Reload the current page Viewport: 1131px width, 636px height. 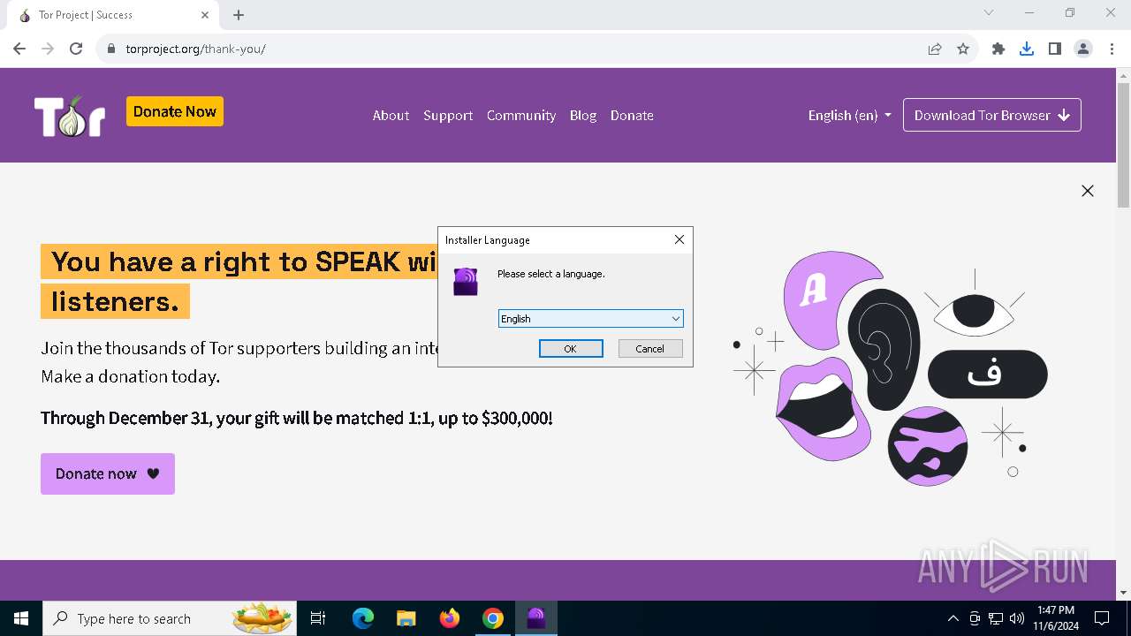click(x=76, y=49)
